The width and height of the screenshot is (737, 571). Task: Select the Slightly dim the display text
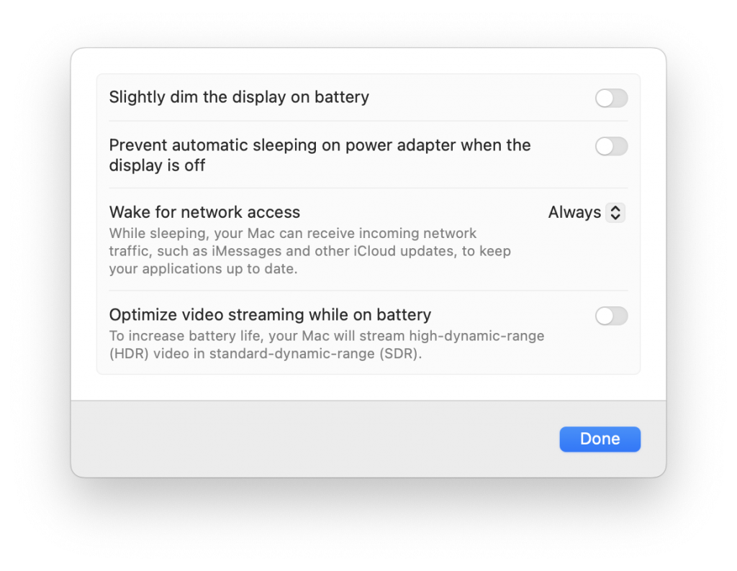coord(239,96)
